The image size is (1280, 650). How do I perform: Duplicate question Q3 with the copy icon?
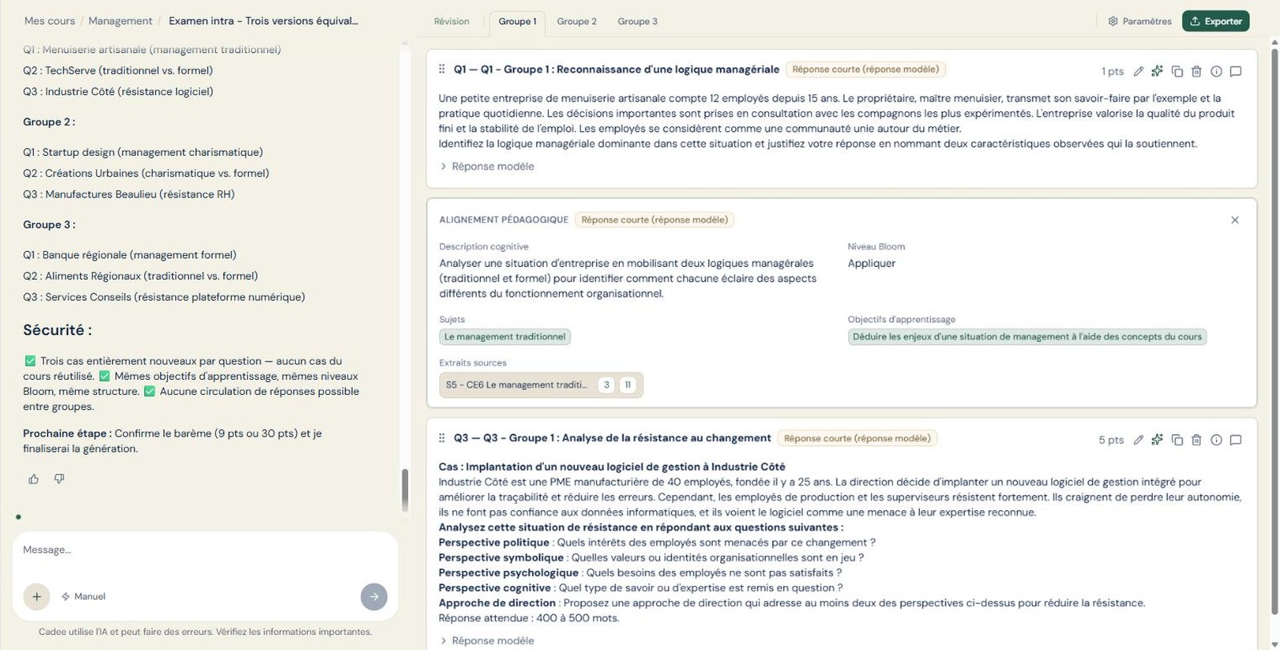(1177, 440)
